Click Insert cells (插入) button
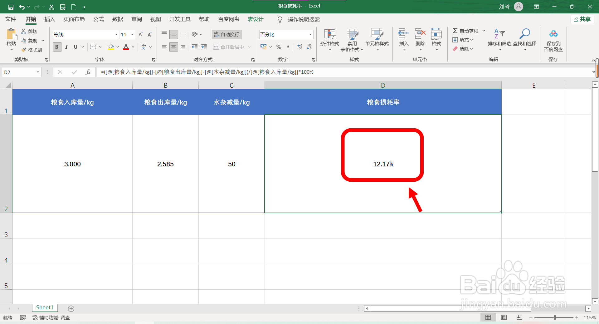The width and height of the screenshot is (599, 324). [x=404, y=40]
